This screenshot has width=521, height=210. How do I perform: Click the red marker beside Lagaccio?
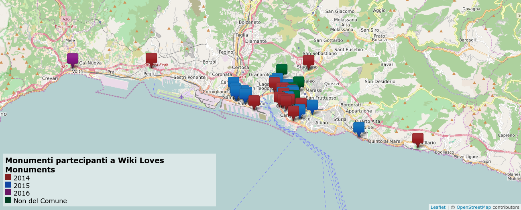pyautogui.click(x=274, y=83)
